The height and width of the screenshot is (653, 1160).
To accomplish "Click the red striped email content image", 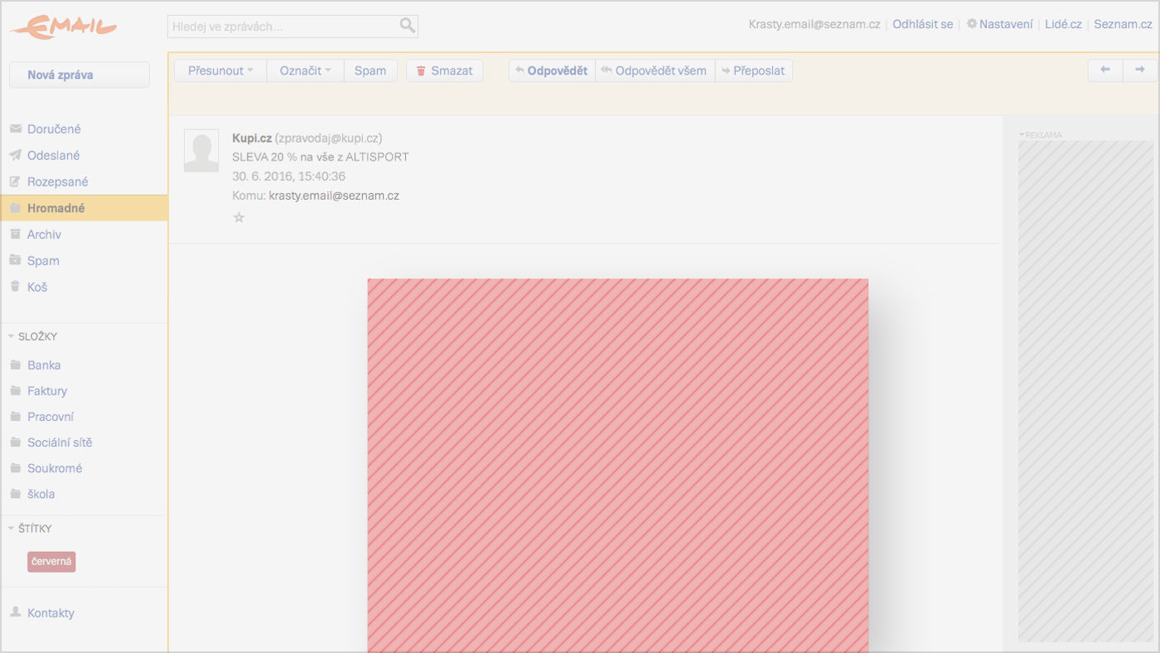I will (618, 466).
